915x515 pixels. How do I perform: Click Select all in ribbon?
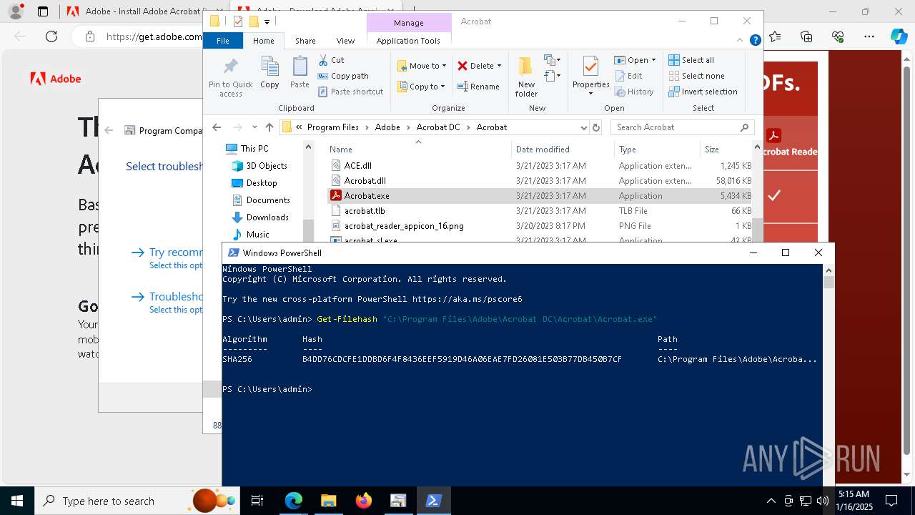(691, 60)
